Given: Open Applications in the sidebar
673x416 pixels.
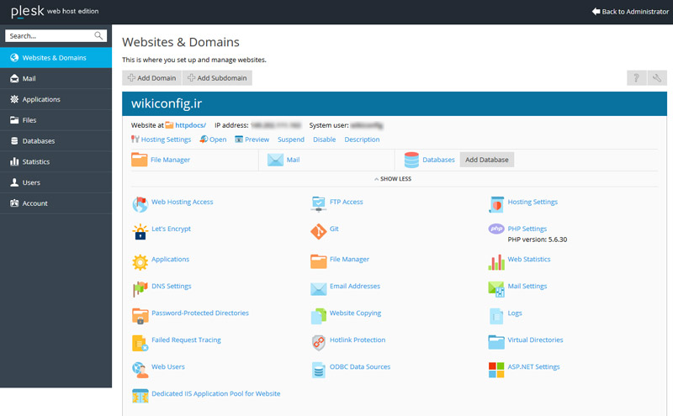Looking at the screenshot, I should [x=56, y=99].
